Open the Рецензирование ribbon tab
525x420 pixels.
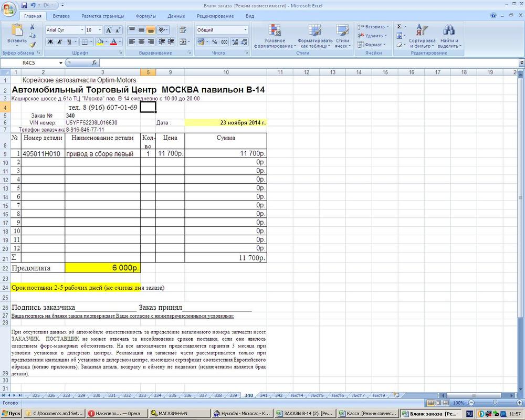click(x=215, y=16)
